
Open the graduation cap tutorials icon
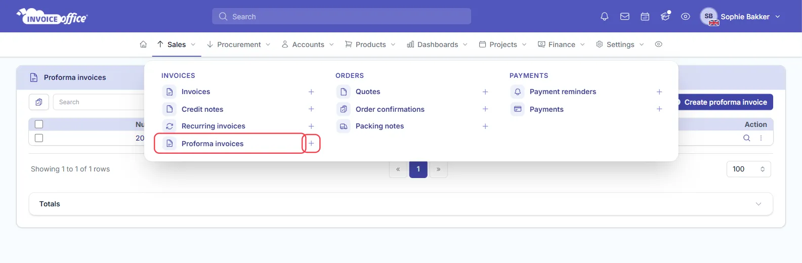coord(665,16)
